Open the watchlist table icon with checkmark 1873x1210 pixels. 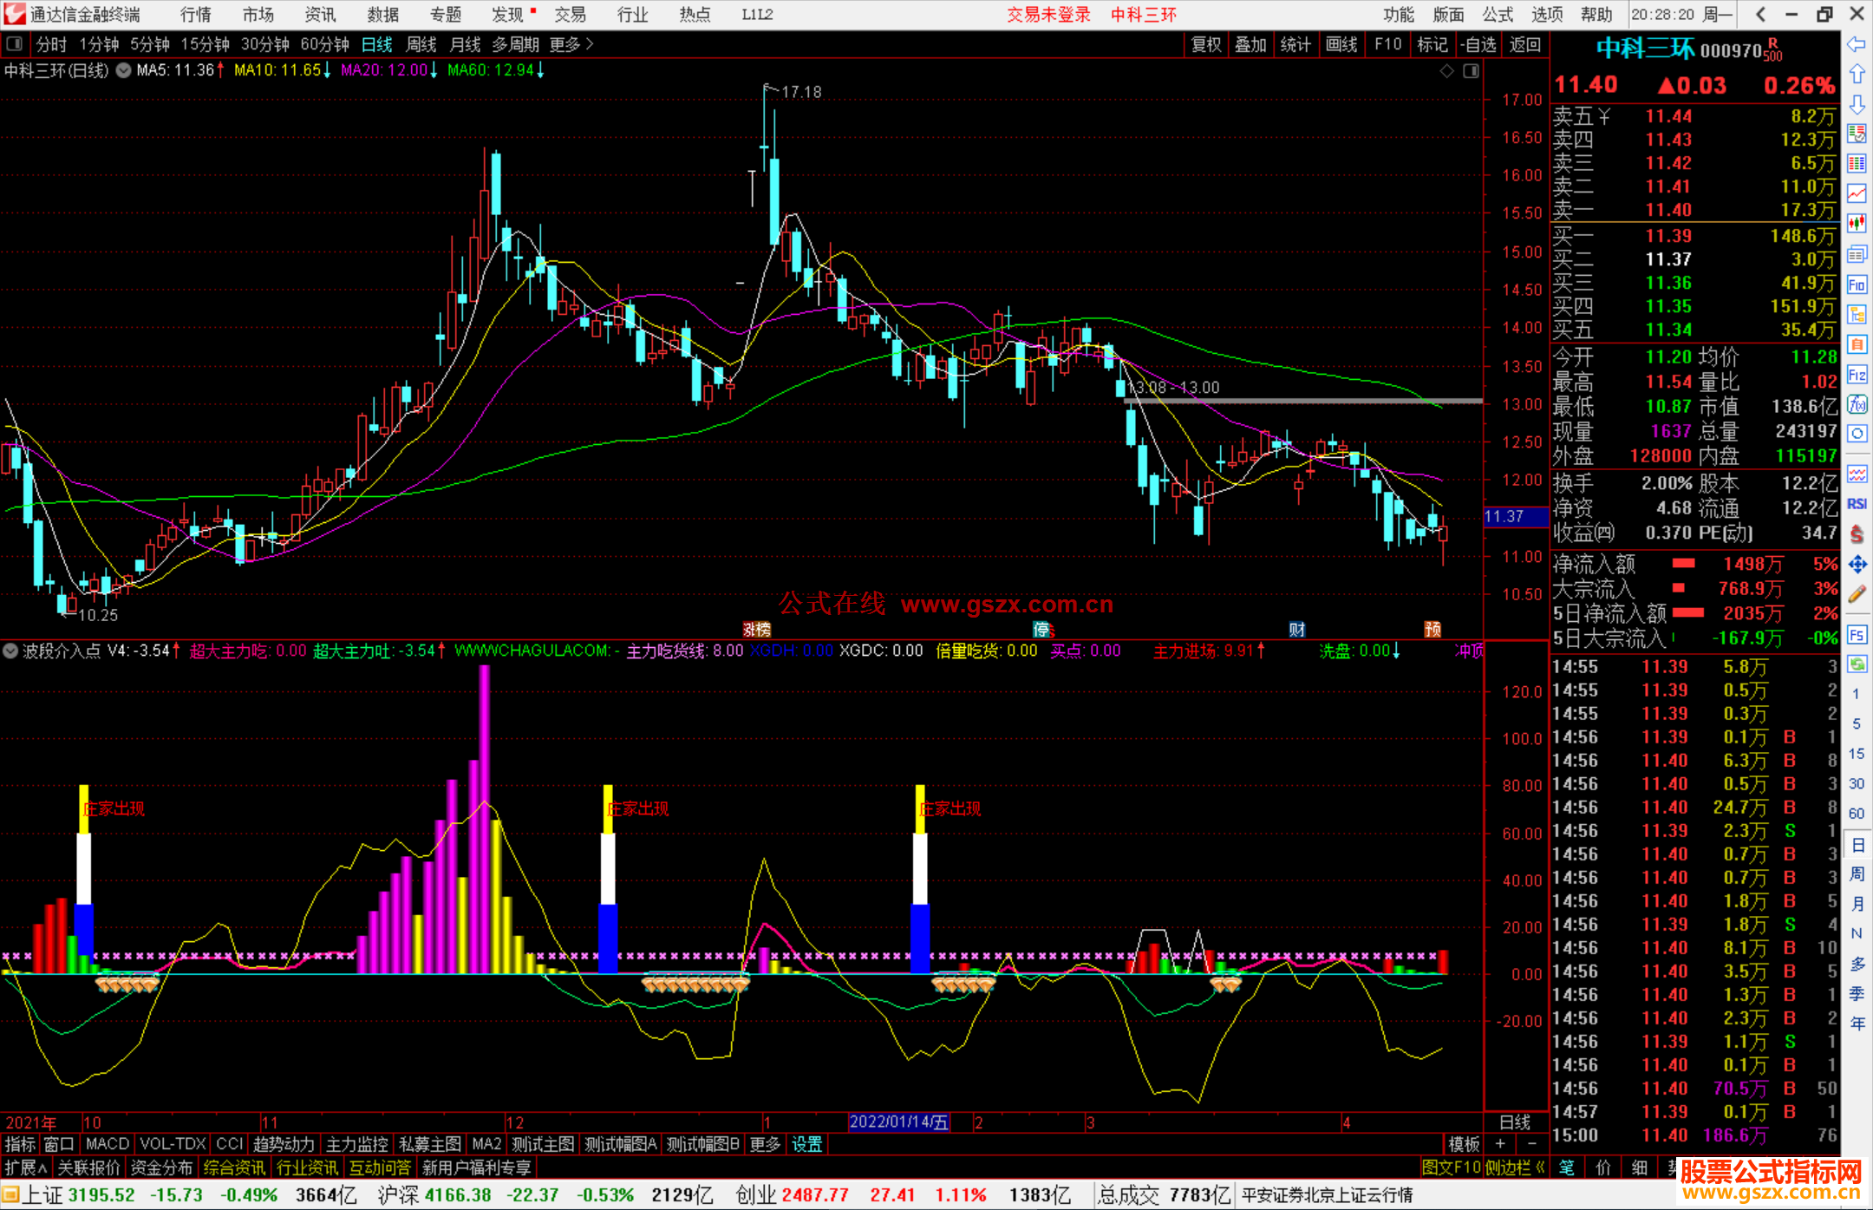click(x=1857, y=134)
